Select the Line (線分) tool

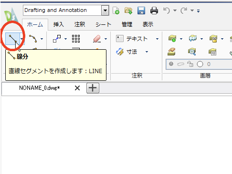[x=12, y=39]
